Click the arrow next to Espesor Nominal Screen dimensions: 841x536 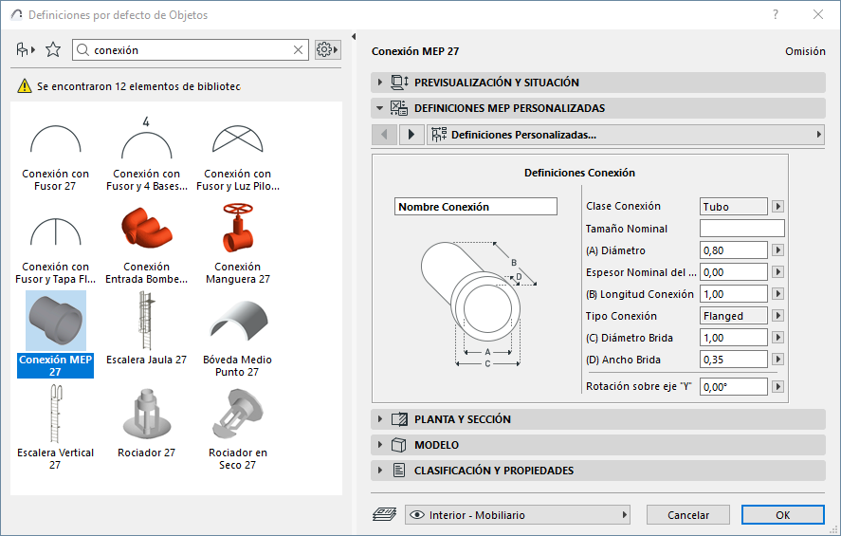tap(777, 272)
